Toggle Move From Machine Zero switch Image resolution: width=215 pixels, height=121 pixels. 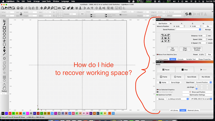point(157,55)
